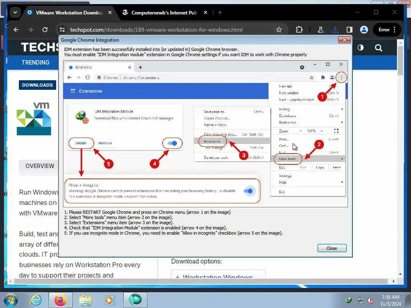Open the TRENDING section link
The width and height of the screenshot is (411, 308).
point(35,63)
